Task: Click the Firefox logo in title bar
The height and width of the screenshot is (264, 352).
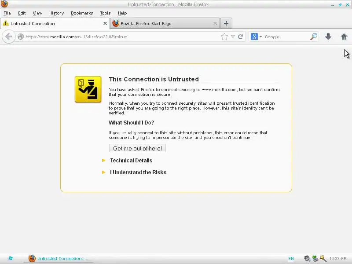Action: coord(4,4)
